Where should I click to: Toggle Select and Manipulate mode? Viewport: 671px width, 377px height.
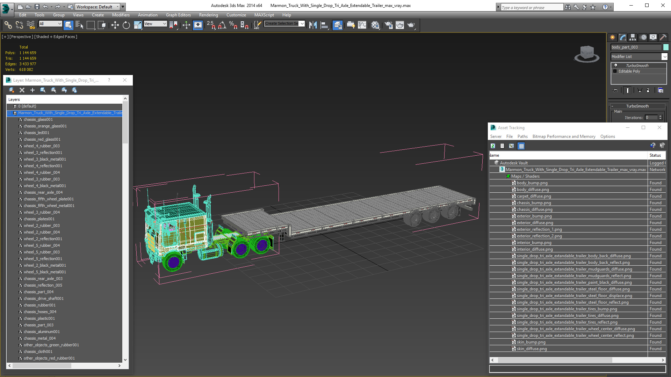186,25
